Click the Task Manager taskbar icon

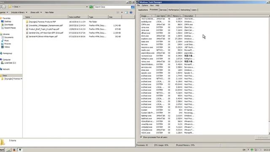coord(20,150)
